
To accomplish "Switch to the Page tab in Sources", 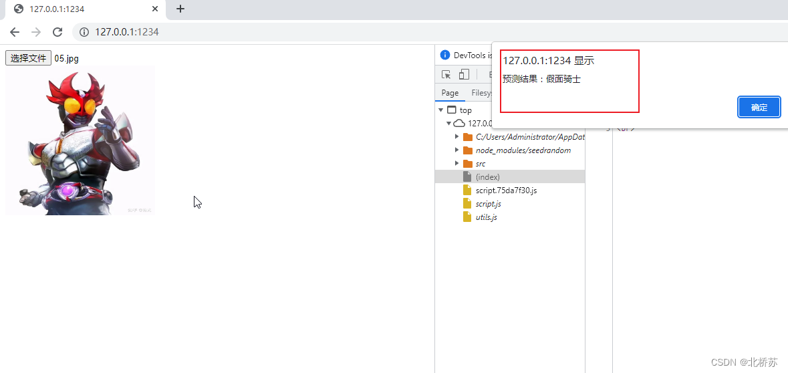I will 450,93.
